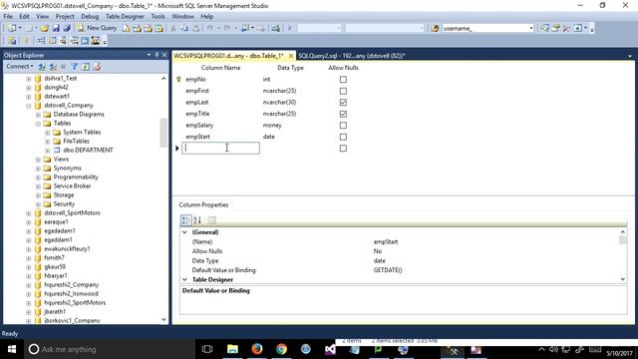Select the Security folder in tree
Screen dimensions: 638x359
(64, 203)
